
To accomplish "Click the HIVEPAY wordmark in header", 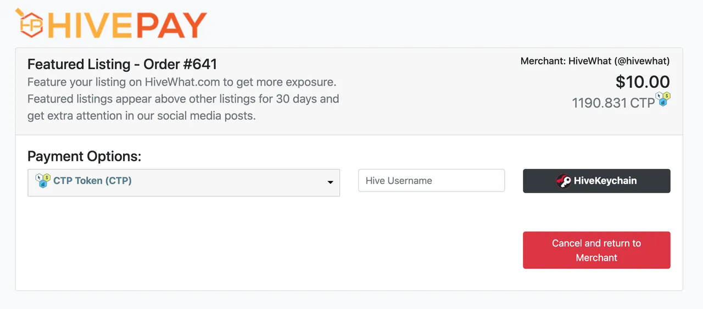I will (126, 25).
